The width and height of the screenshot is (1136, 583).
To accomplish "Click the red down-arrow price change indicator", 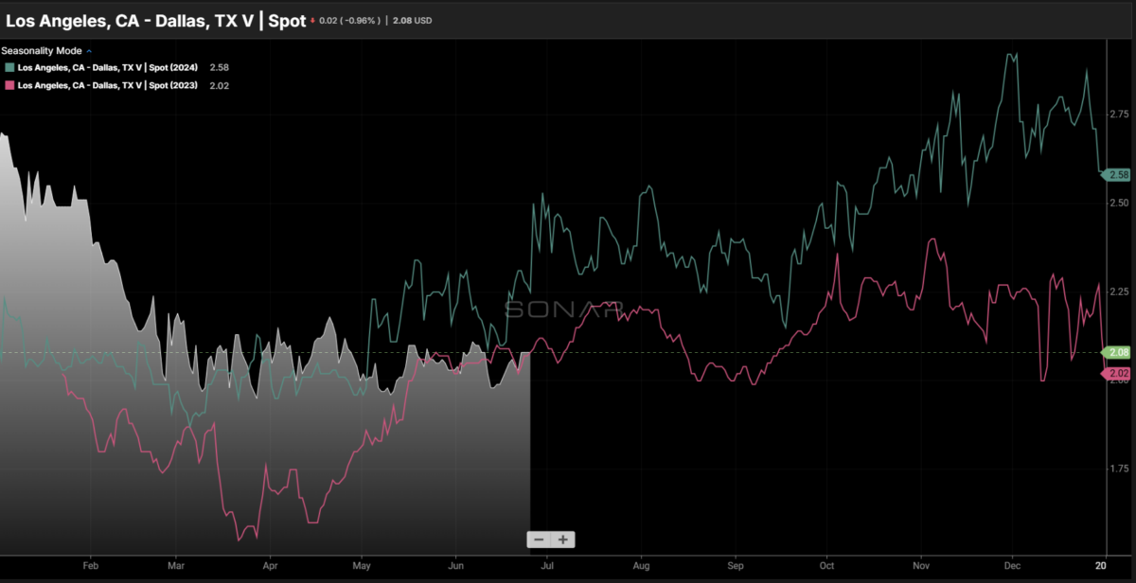I will point(313,19).
